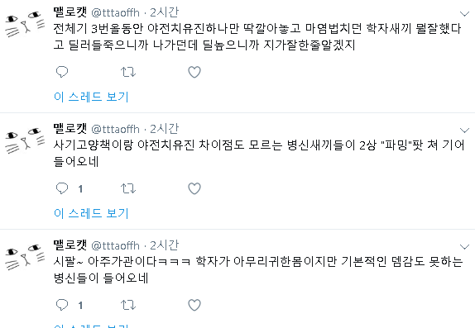Open '이 스레드 보기' under second tweet

[x=91, y=213]
